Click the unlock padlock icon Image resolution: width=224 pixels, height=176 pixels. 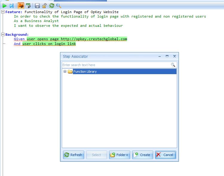coord(45,6)
